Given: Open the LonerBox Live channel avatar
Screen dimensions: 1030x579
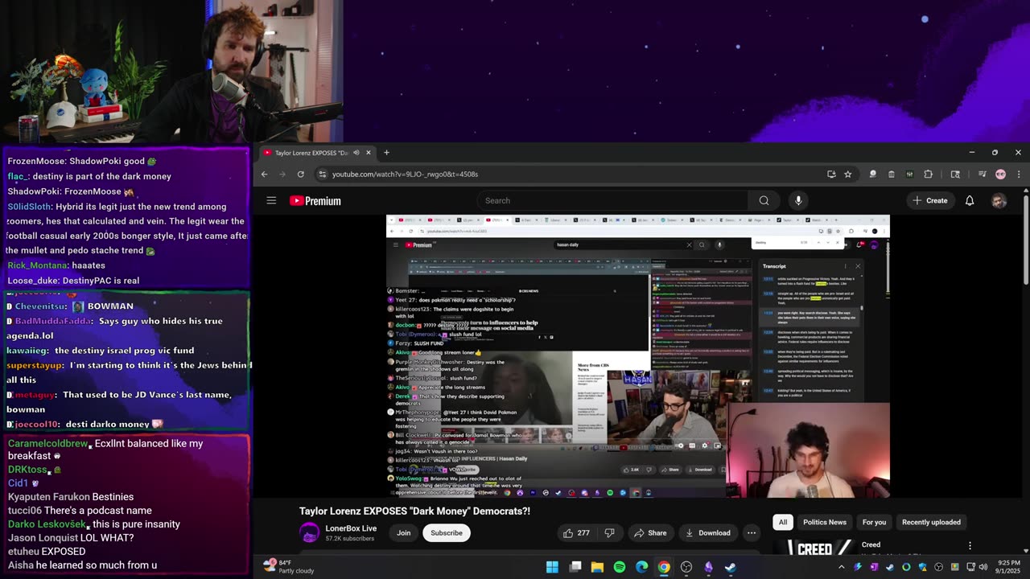Looking at the screenshot, I should (x=309, y=532).
